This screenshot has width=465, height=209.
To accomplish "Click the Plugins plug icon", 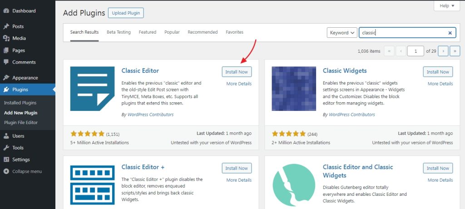I will 6,90.
